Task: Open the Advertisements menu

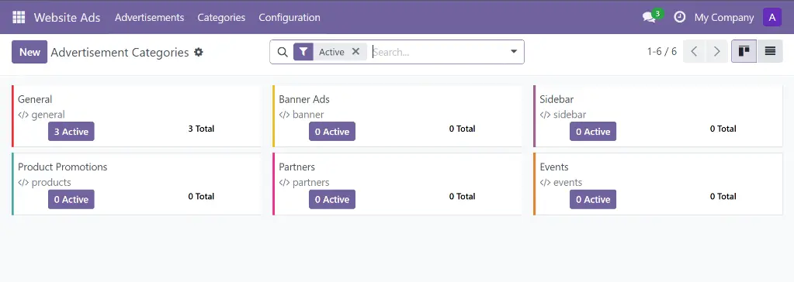Action: point(149,17)
